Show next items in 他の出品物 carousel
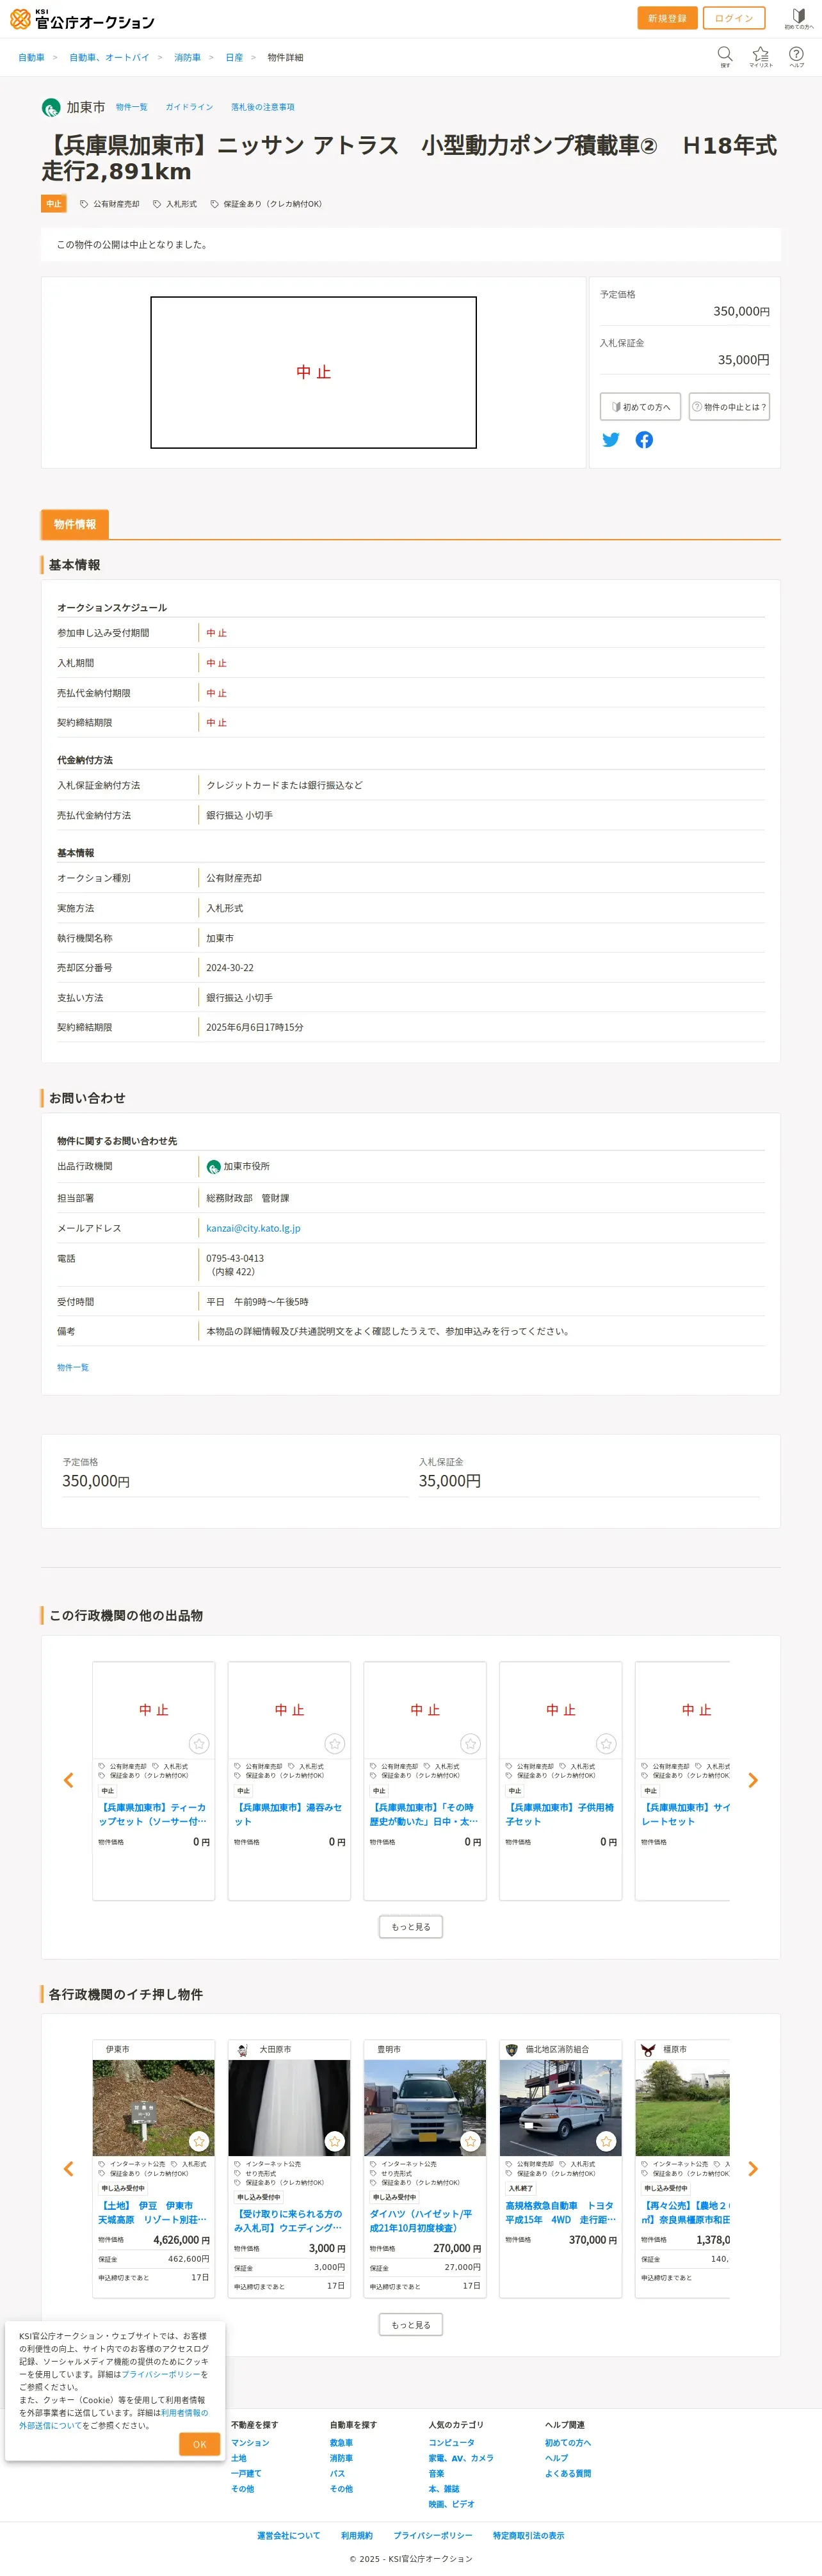 pyautogui.click(x=753, y=1780)
